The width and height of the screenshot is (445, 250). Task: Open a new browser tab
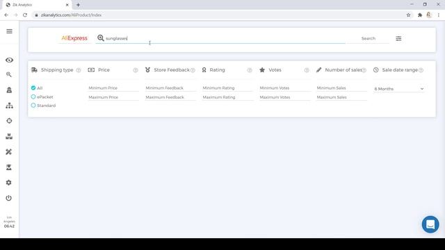point(78,5)
